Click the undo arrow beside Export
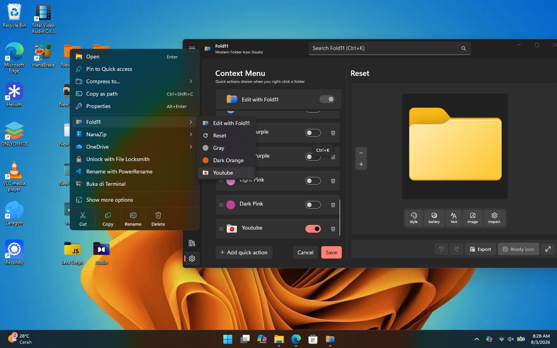This screenshot has width=557, height=348. pyautogui.click(x=441, y=249)
